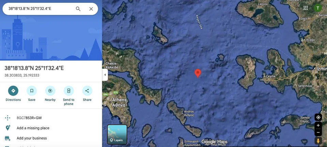This screenshot has width=327, height=147.
Task: Clear the search with X icon
Action: tap(91, 9)
